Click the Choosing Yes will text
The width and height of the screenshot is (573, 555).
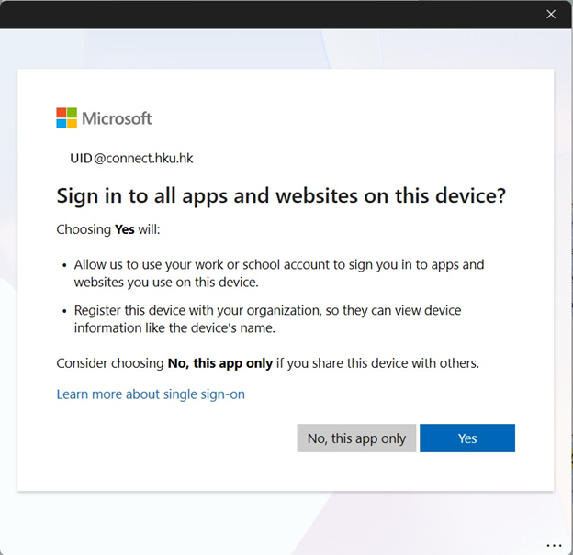108,229
